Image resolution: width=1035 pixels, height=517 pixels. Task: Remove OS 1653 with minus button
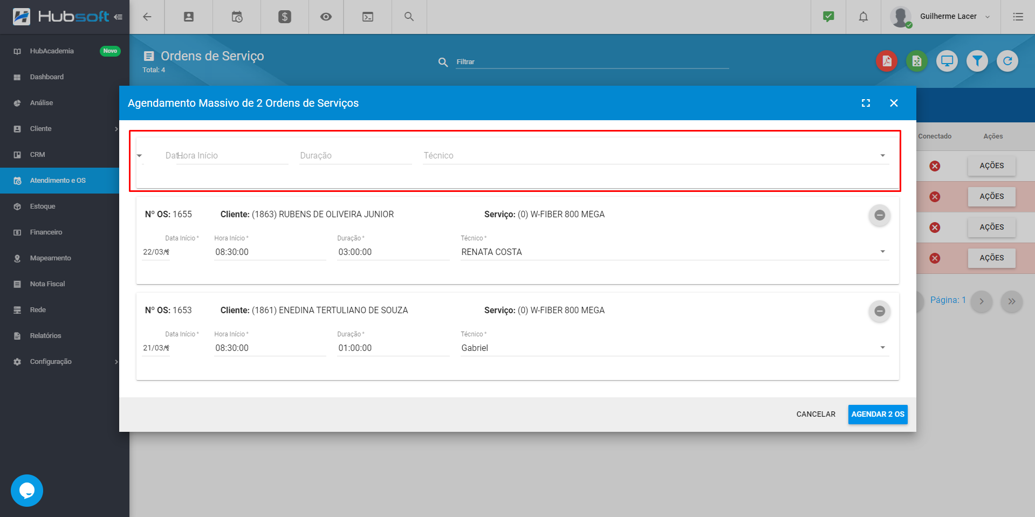point(880,311)
